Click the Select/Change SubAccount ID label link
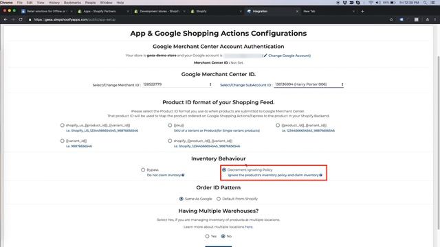440x247 pixels. point(246,85)
